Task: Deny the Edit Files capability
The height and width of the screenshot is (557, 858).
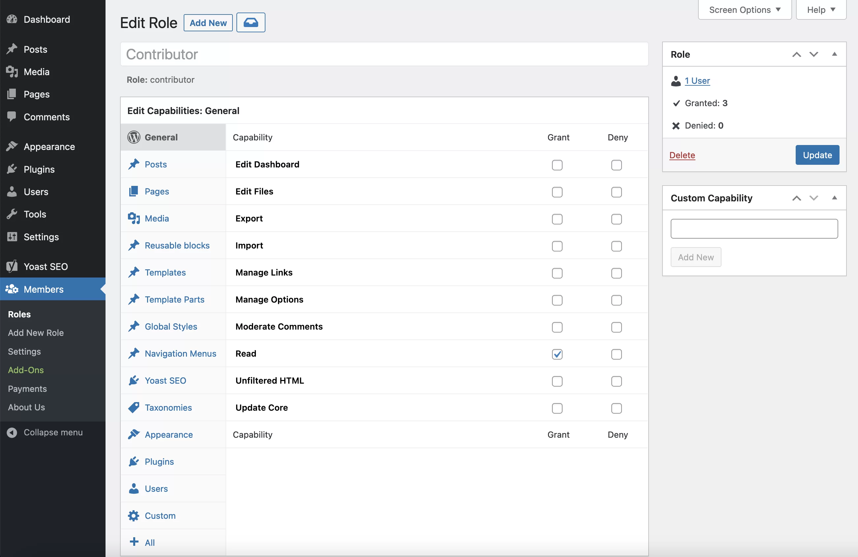Action: click(x=617, y=192)
